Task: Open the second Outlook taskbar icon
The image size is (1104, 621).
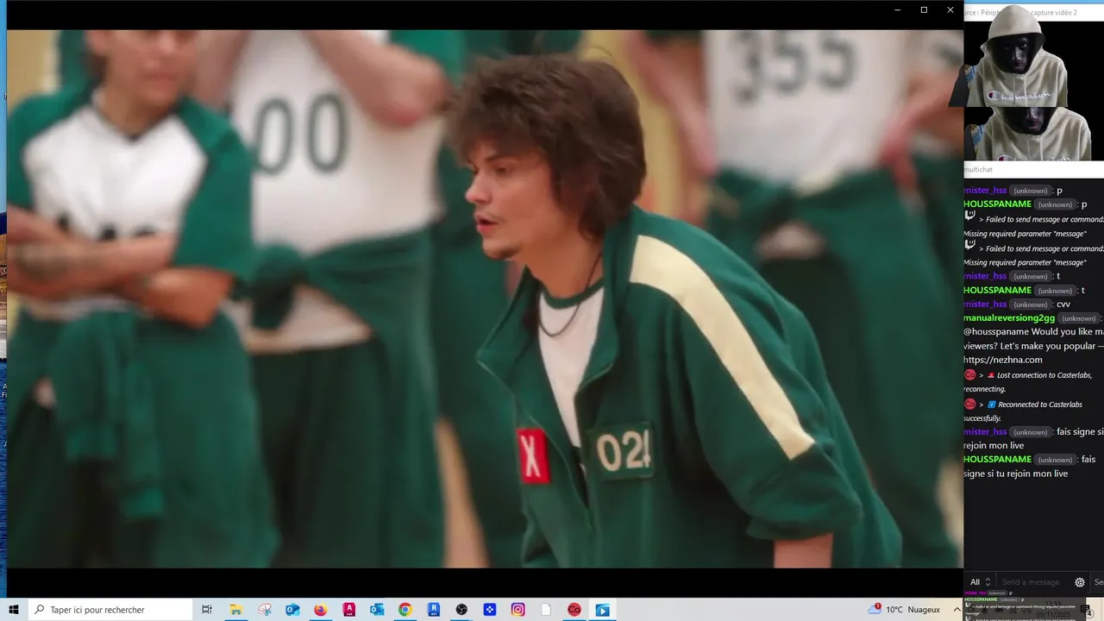Action: pyautogui.click(x=377, y=610)
